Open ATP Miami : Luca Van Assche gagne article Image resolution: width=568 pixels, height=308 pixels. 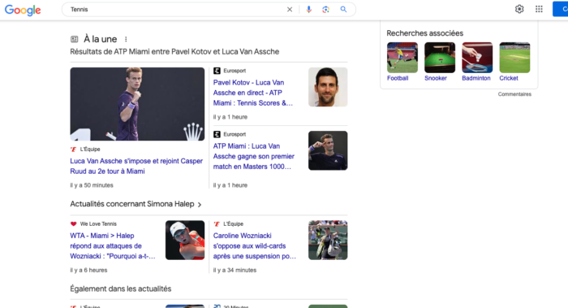(253, 156)
